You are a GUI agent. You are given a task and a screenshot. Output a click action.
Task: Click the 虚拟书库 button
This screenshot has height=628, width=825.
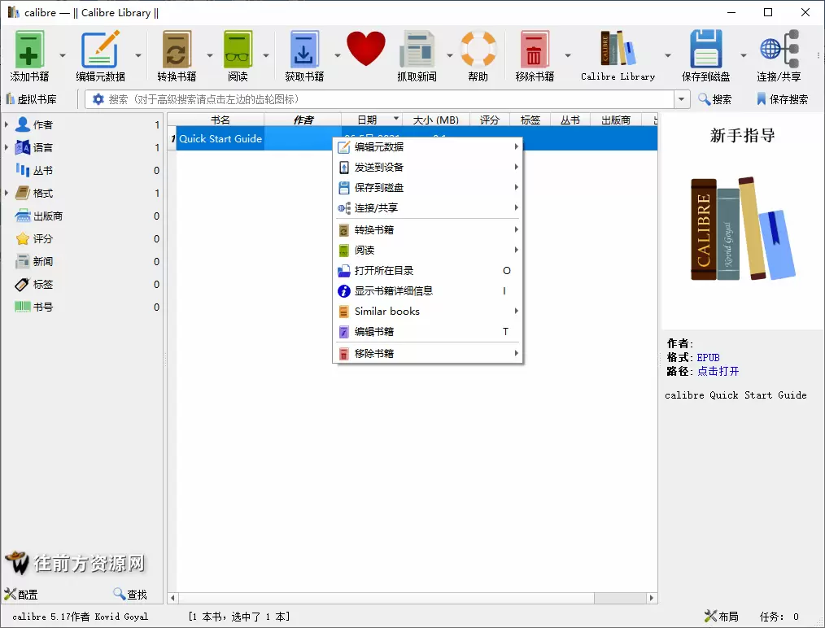[32, 99]
